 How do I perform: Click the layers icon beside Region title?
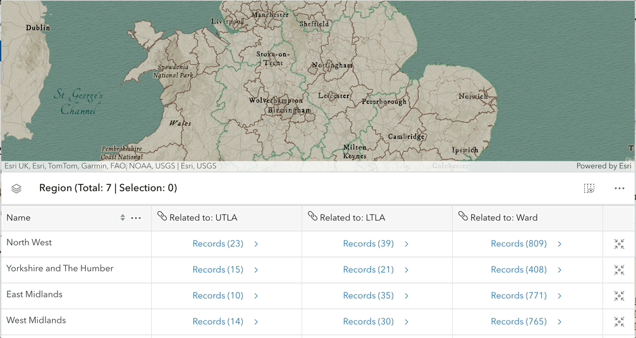coord(16,188)
